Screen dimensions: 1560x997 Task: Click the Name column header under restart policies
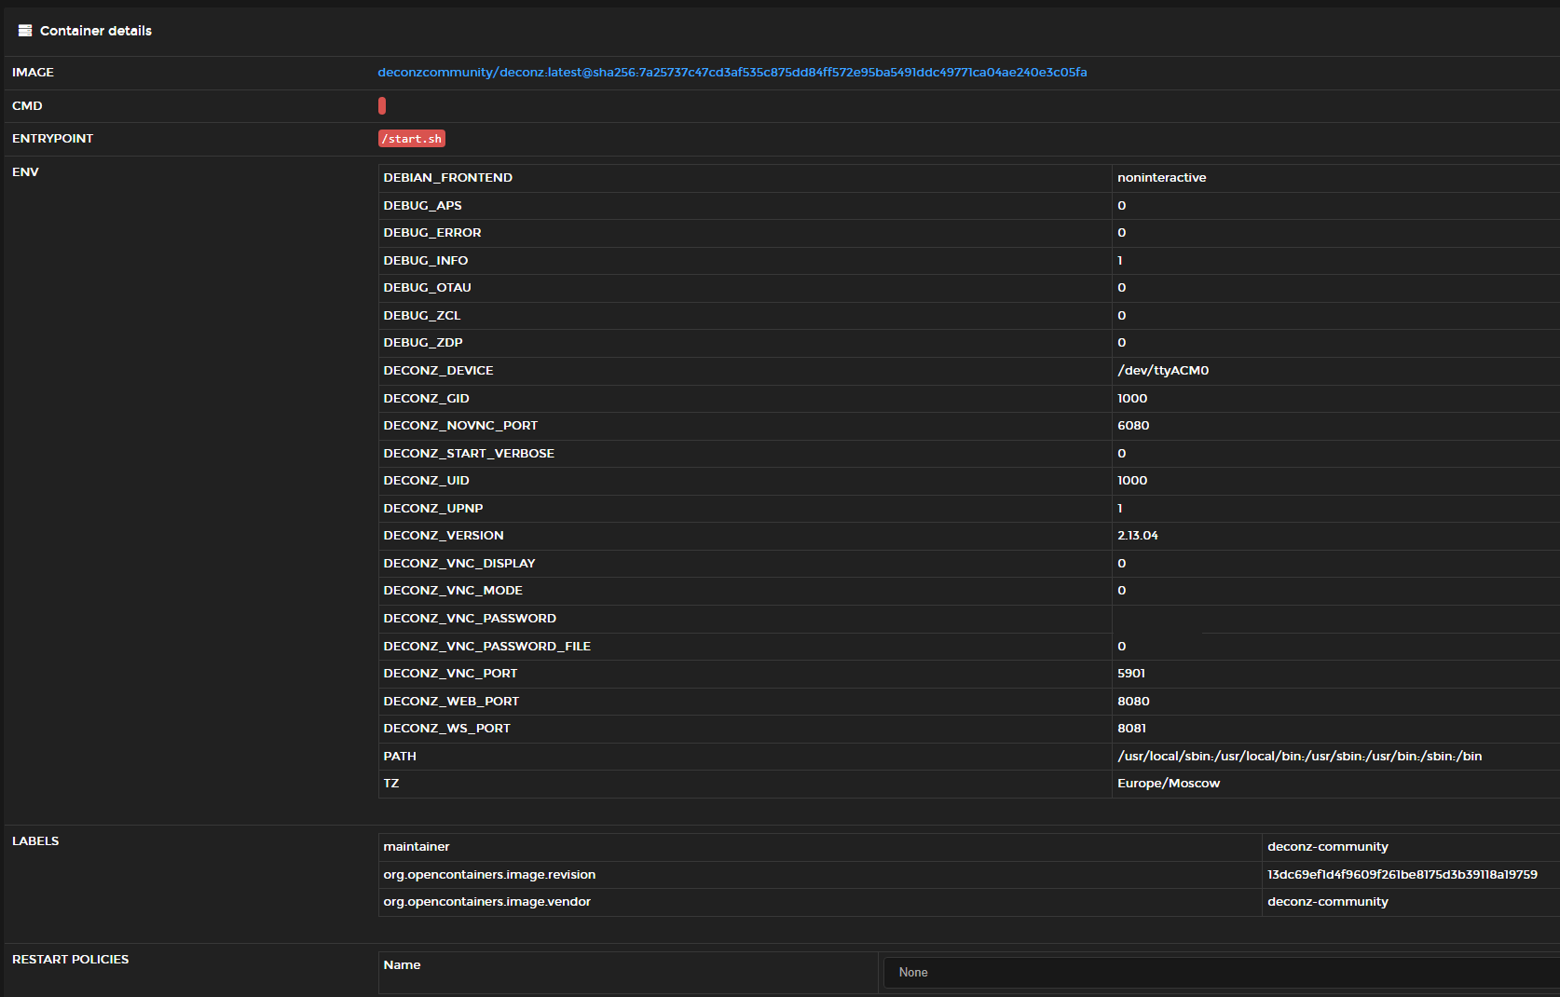[402, 964]
